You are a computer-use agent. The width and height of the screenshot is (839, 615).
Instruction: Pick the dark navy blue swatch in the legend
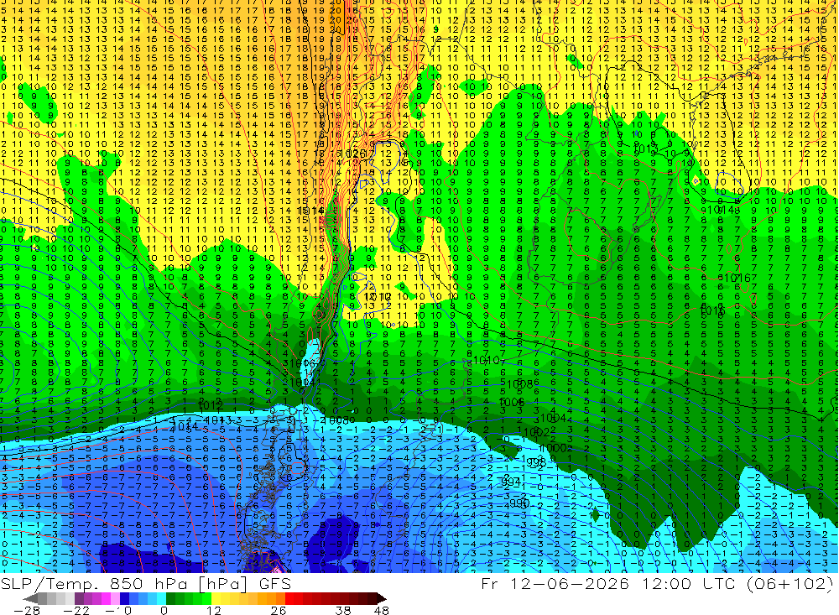coord(125,599)
